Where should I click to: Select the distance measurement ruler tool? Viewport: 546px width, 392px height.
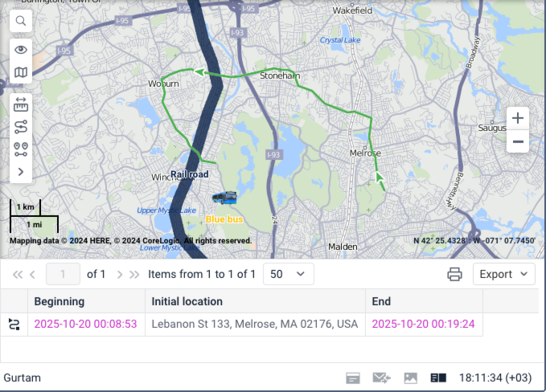click(x=21, y=104)
